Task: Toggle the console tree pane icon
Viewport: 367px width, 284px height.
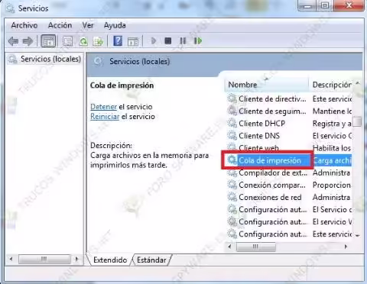Action: coord(48,41)
